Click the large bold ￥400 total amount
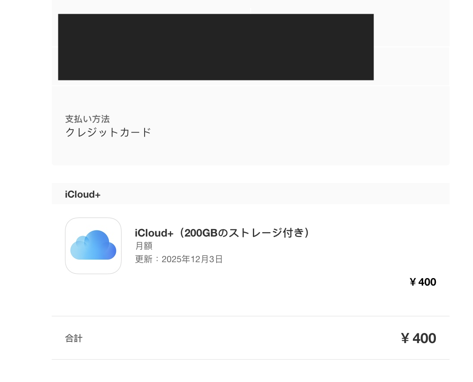 coord(418,339)
